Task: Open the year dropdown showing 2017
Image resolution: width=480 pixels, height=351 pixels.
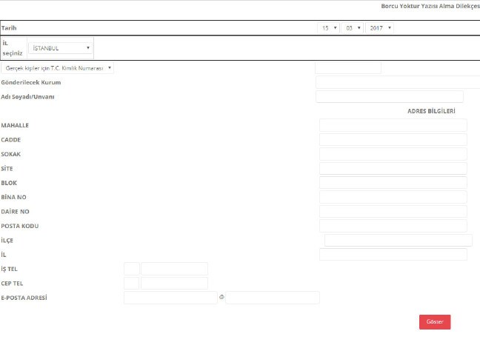Action: point(380,28)
